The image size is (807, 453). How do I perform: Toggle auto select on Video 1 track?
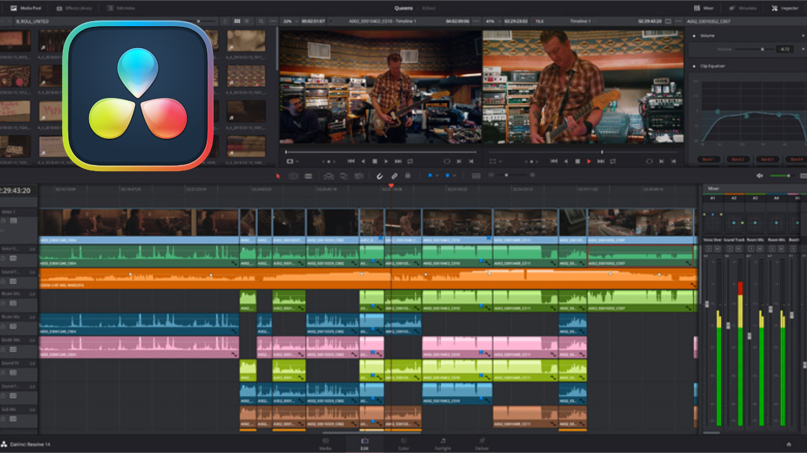13,221
